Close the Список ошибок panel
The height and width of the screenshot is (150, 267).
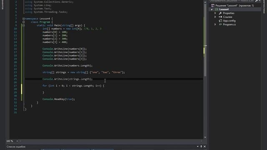205,146
